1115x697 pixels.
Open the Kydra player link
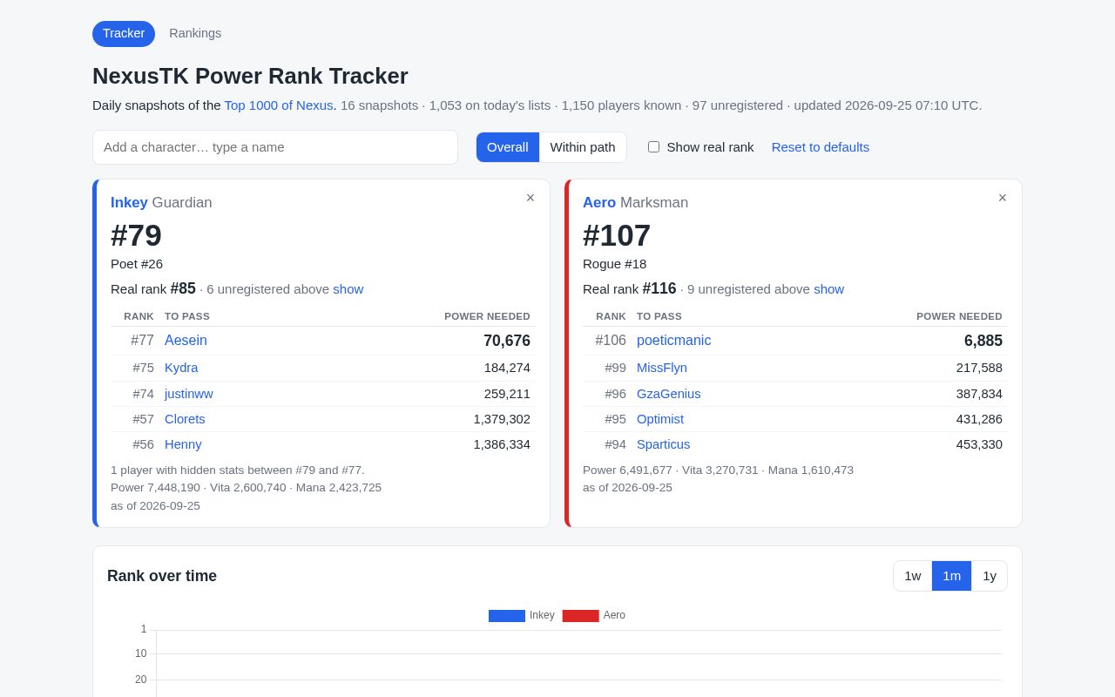[x=181, y=368]
